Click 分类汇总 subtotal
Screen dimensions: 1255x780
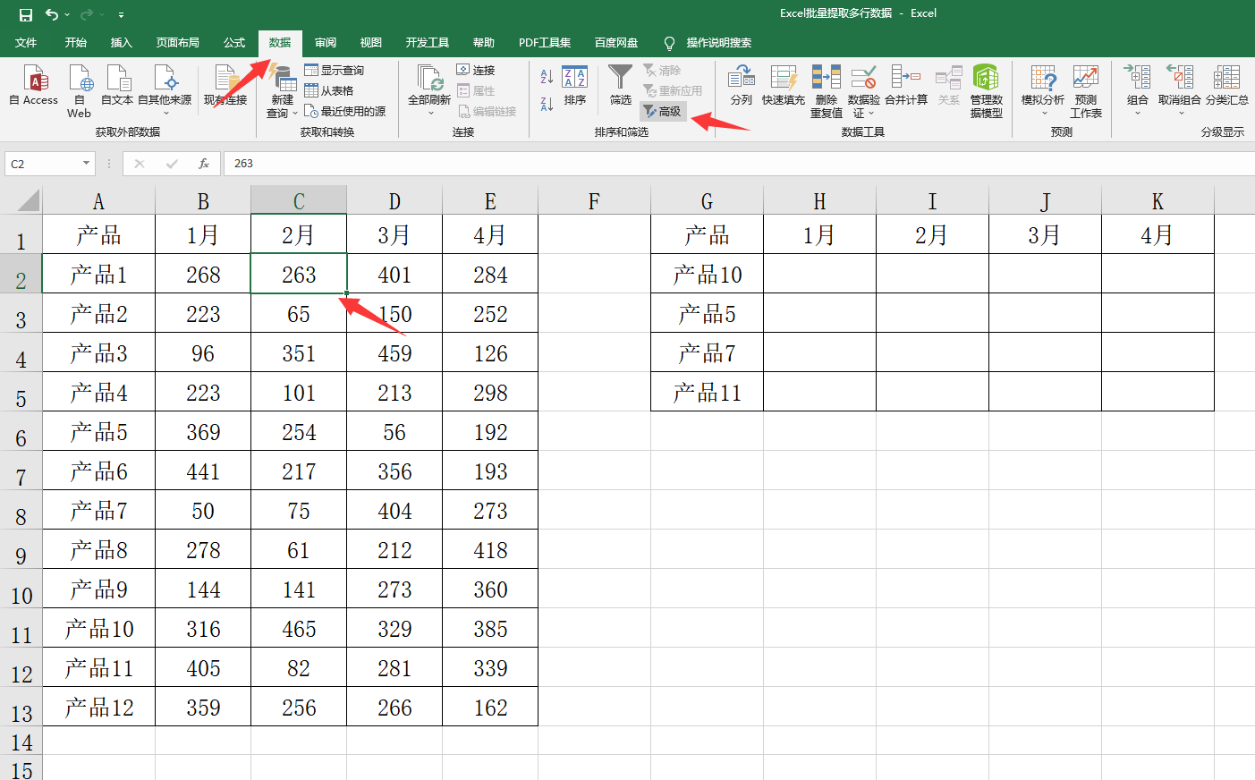[1226, 85]
